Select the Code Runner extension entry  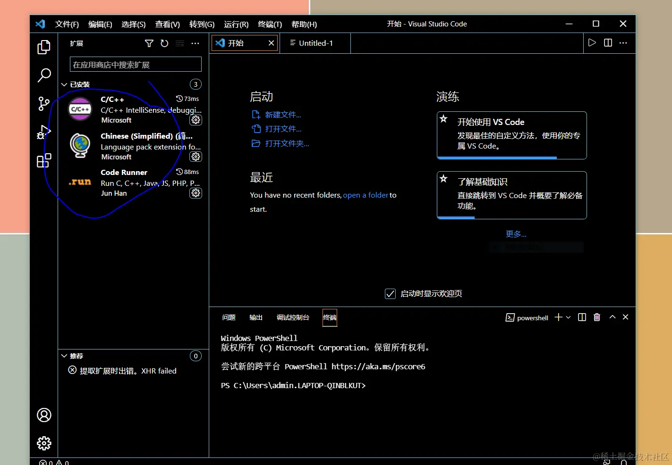click(x=134, y=183)
